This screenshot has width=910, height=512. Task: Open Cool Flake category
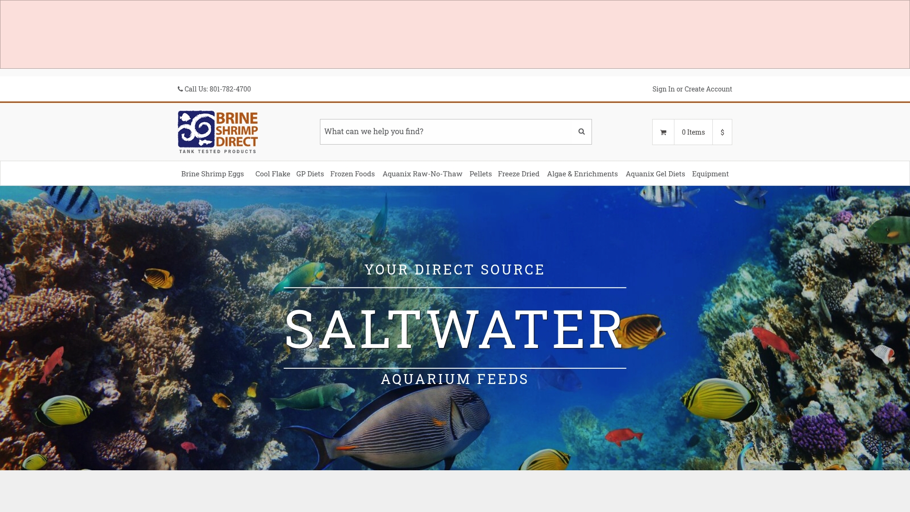[x=273, y=174]
